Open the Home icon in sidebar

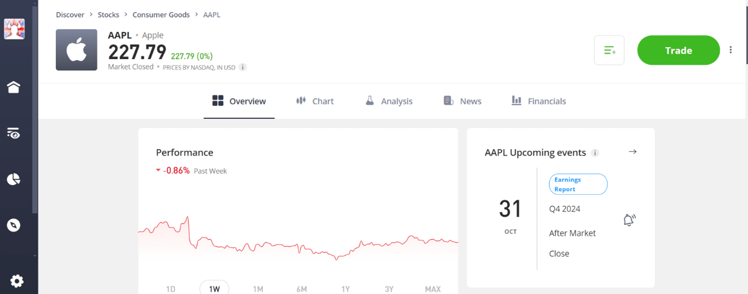tap(14, 87)
